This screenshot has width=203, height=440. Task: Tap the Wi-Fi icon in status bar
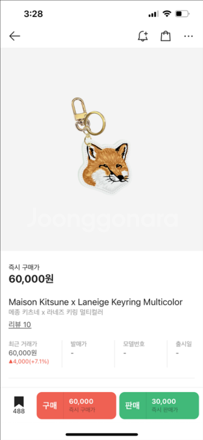[167, 14]
